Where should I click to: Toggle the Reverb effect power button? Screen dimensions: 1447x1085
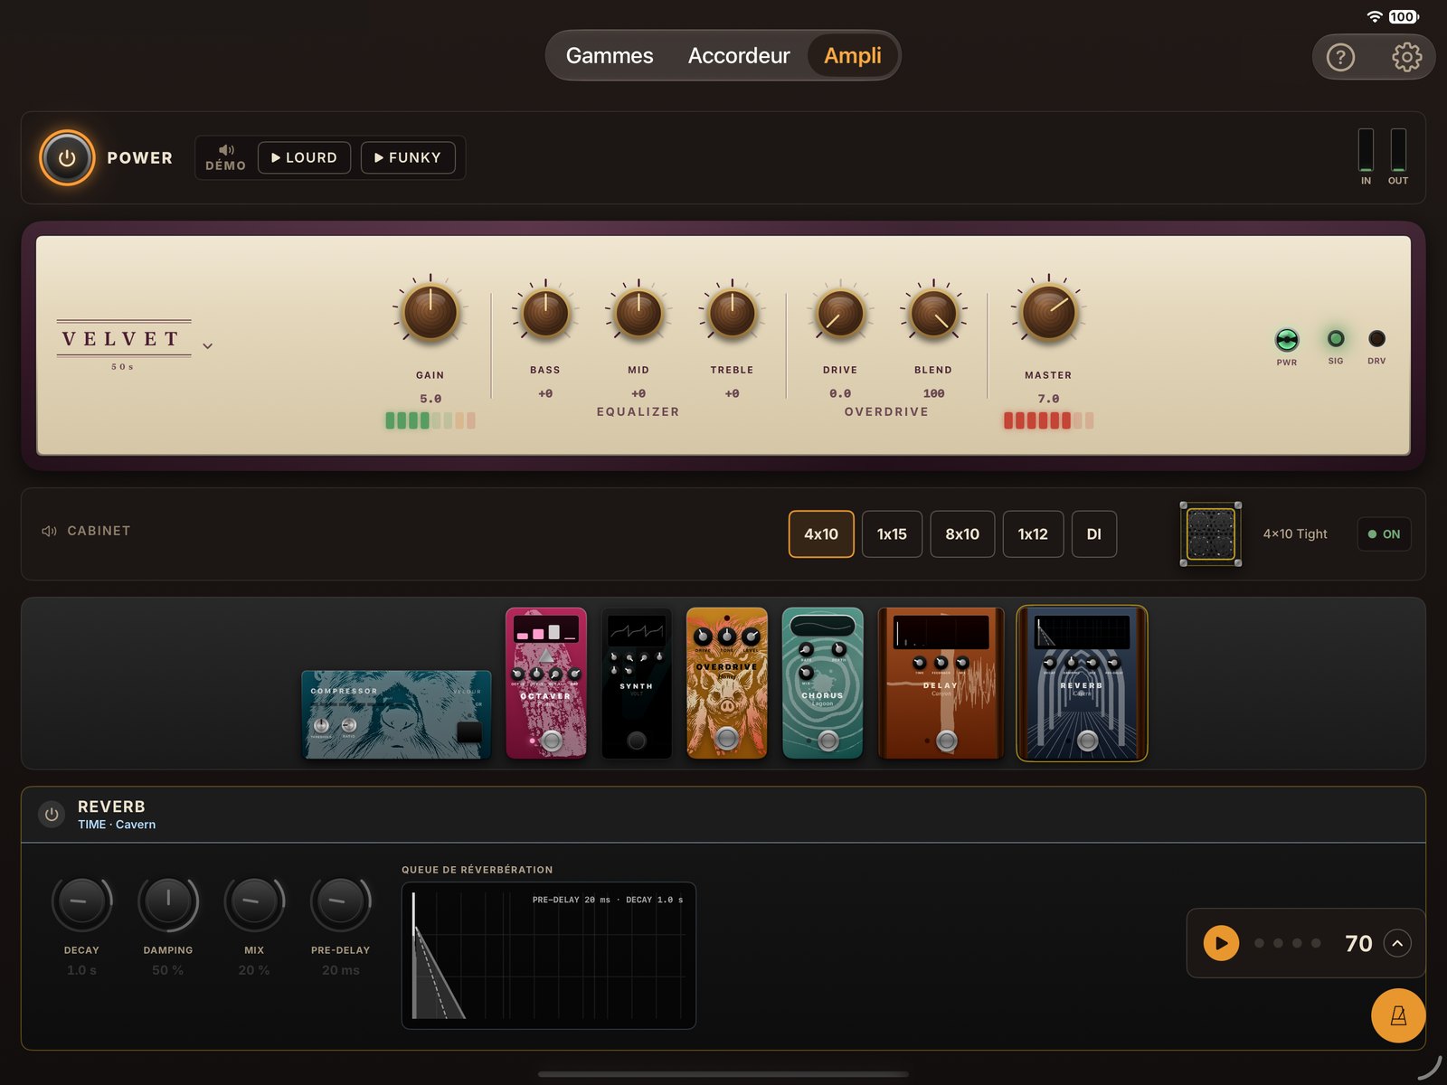coord(52,814)
